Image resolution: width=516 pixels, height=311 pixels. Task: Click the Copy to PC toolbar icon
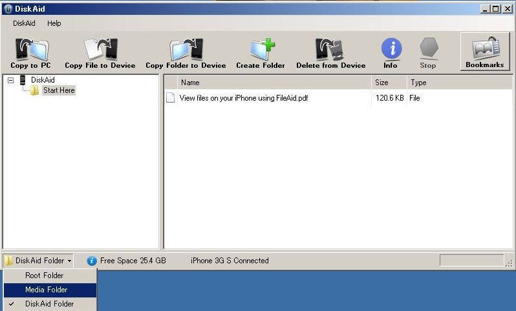click(x=31, y=53)
